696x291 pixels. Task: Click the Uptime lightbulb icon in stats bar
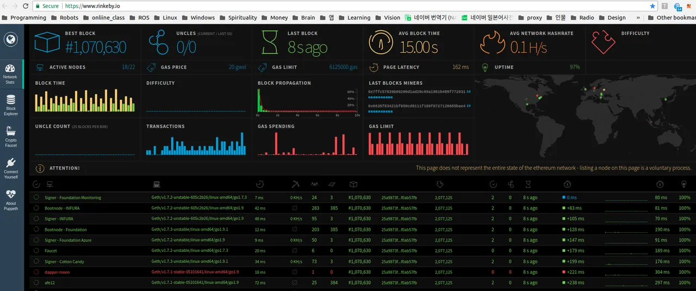click(x=484, y=67)
